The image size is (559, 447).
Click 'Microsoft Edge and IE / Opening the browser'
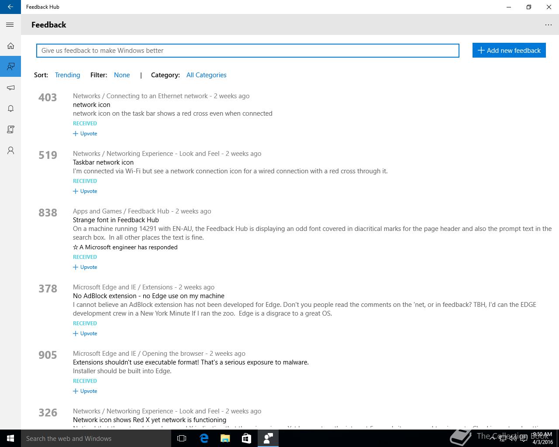(x=138, y=354)
